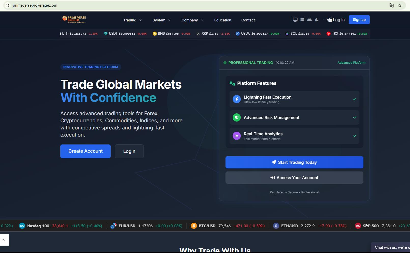
Task: Click the BTC/USD 79,546 quote
Action: point(228,226)
